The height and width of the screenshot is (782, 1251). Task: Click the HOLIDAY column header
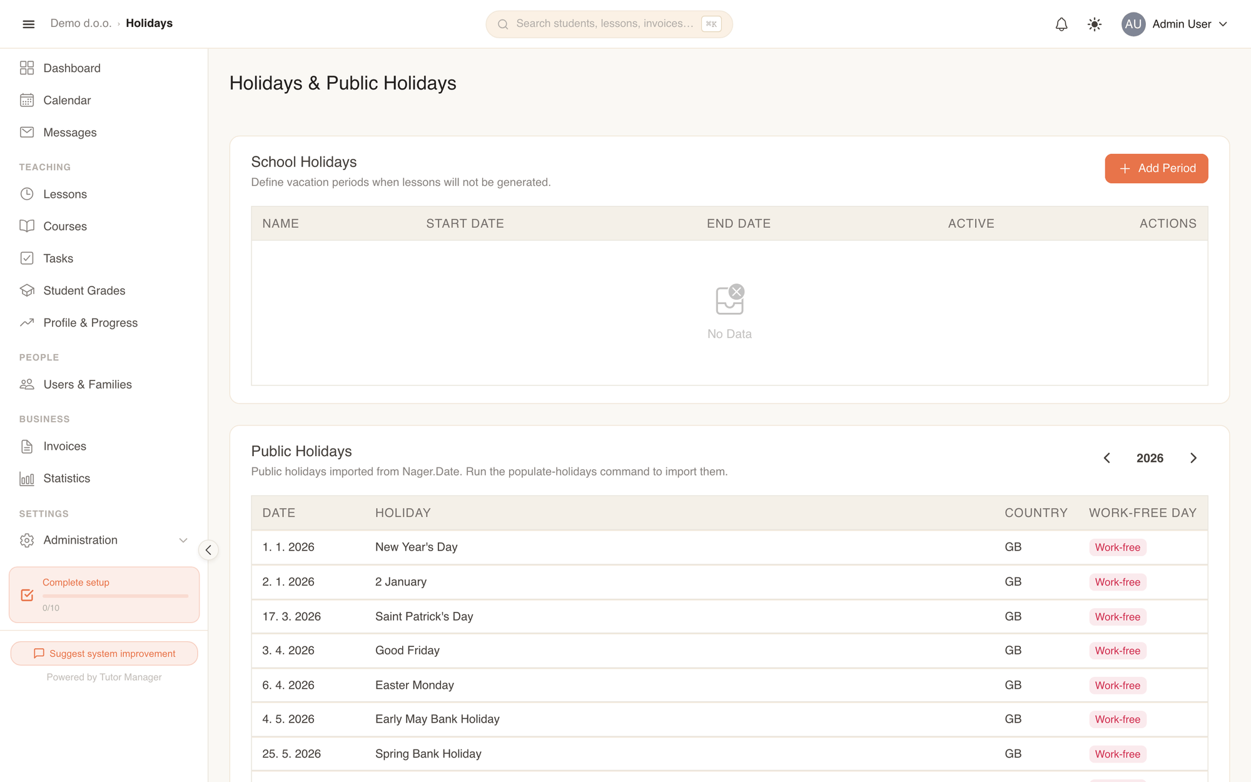pyautogui.click(x=403, y=513)
